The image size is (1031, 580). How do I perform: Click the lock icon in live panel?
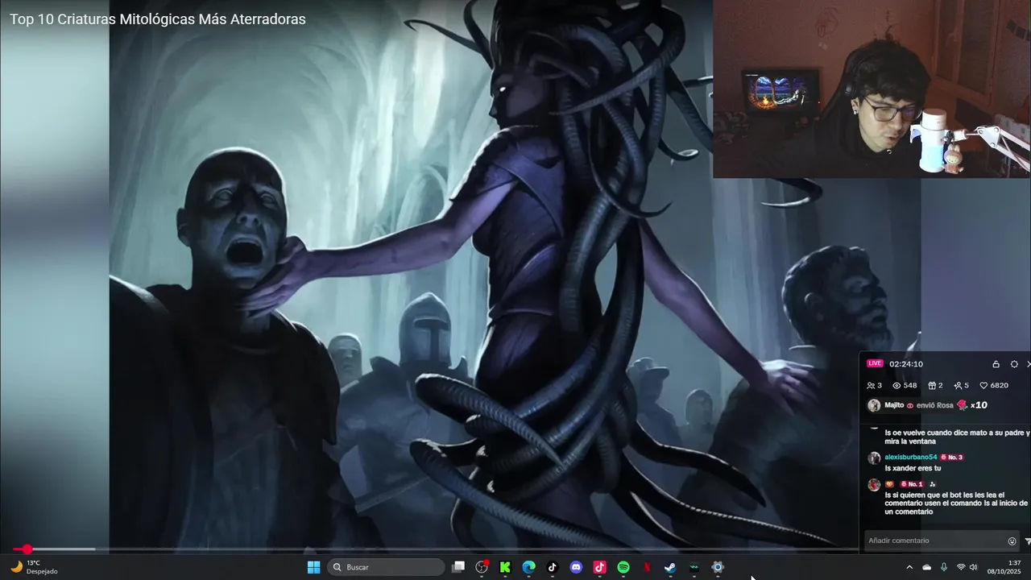click(x=996, y=364)
